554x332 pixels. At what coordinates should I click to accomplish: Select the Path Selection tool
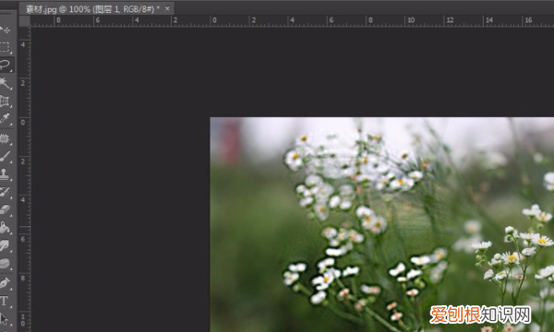pos(6,319)
